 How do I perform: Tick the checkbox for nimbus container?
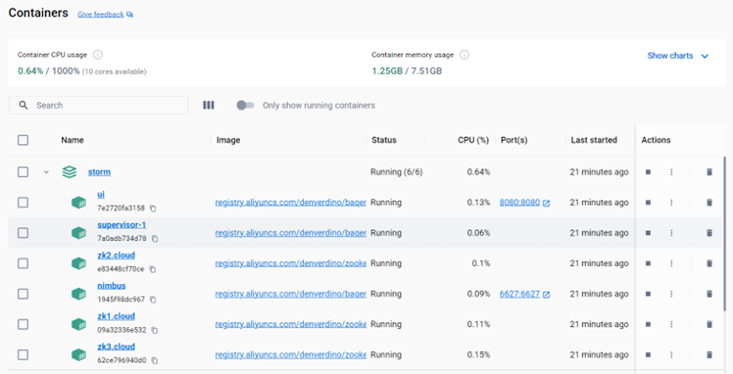click(x=23, y=294)
